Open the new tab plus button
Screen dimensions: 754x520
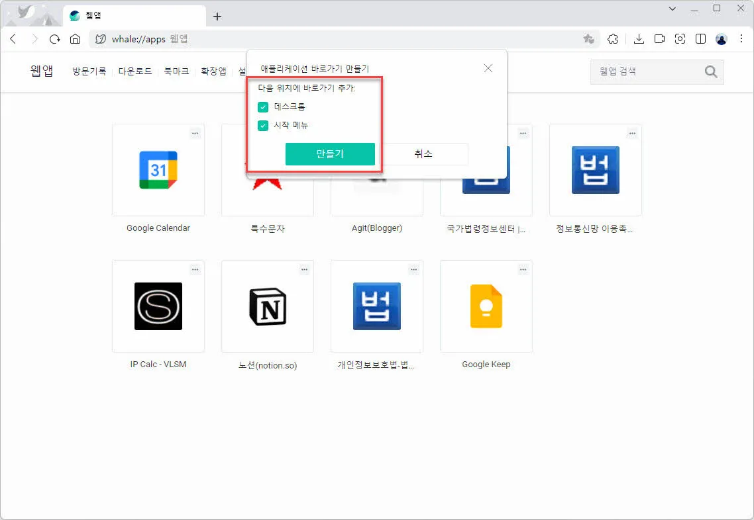(217, 17)
